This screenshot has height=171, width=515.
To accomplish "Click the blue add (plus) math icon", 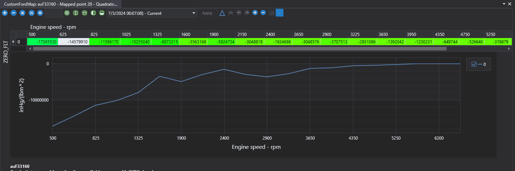I will [5, 13].
